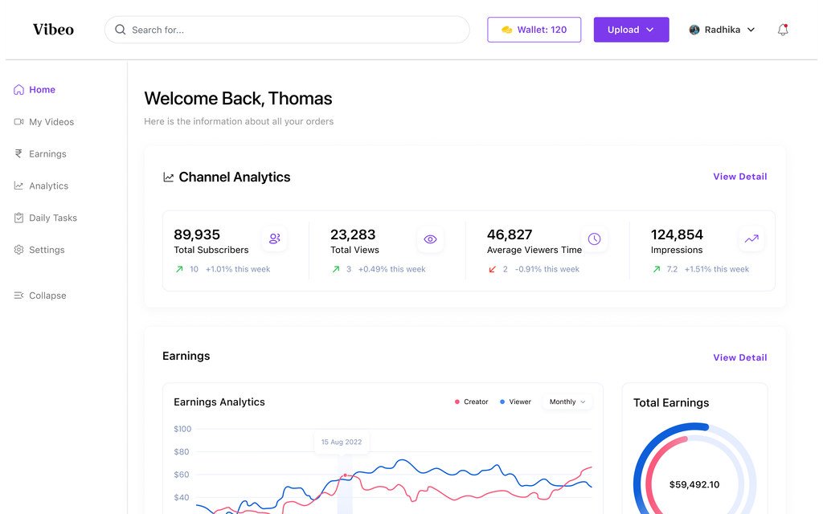Click the $59,492.10 total amount

tap(694, 484)
